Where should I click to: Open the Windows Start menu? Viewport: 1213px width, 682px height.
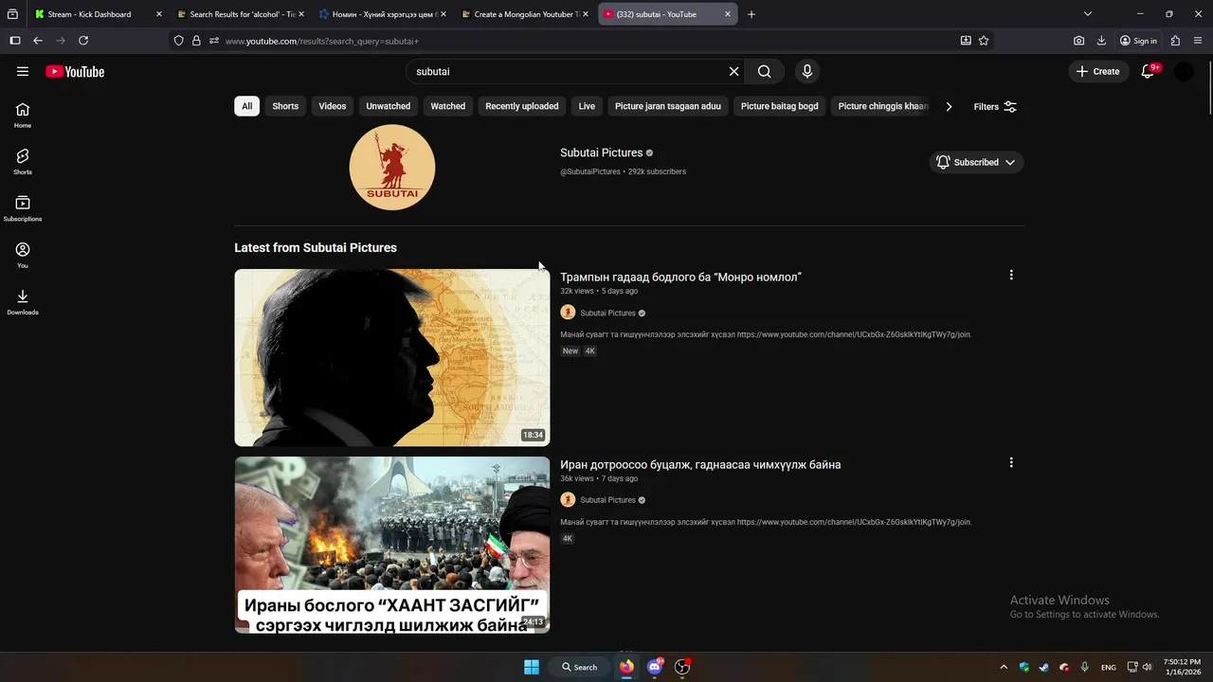coord(532,667)
